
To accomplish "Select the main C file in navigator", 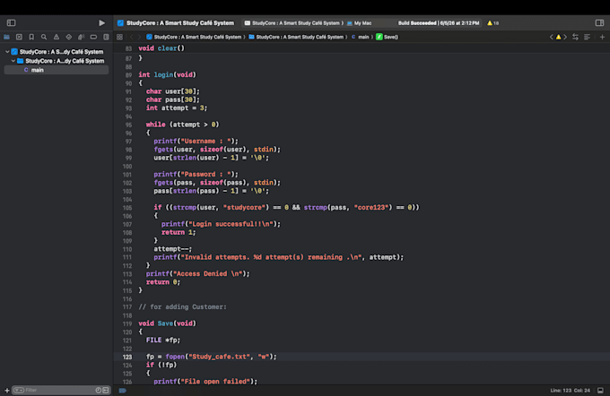I will (x=57, y=70).
